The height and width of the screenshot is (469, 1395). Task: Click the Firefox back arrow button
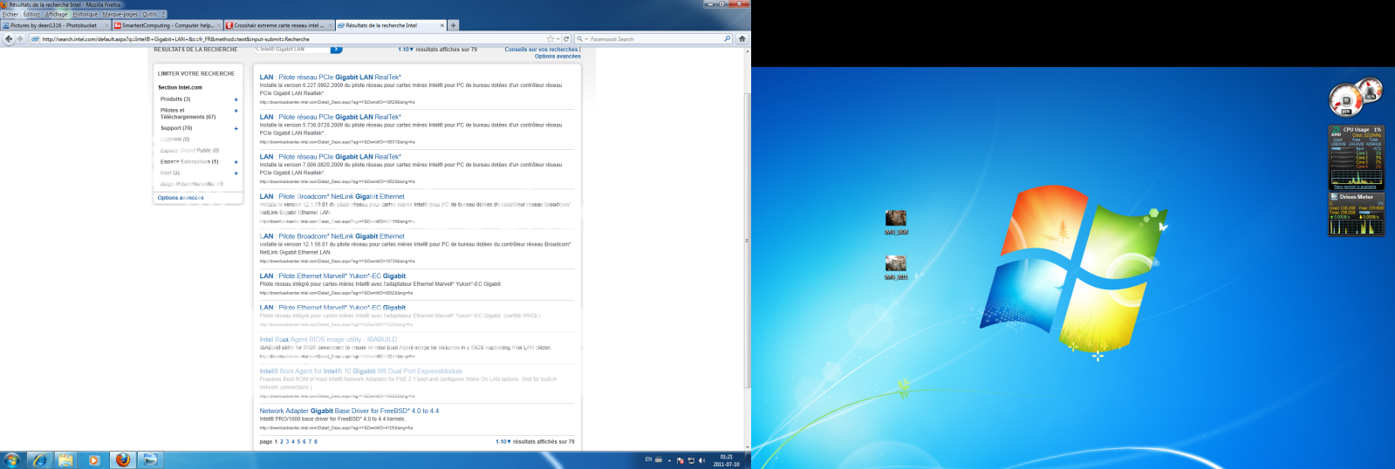point(9,38)
